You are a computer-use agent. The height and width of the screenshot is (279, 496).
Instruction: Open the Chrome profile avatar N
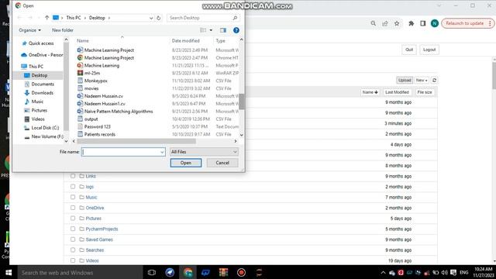(x=435, y=23)
